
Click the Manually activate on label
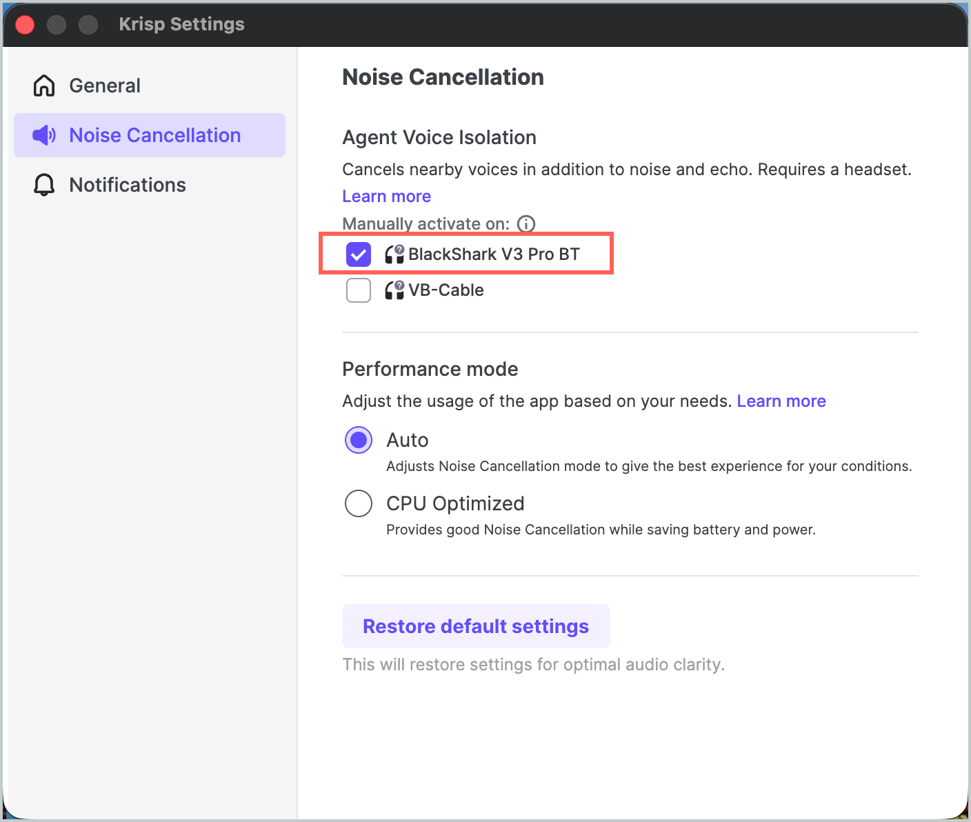pos(426,223)
